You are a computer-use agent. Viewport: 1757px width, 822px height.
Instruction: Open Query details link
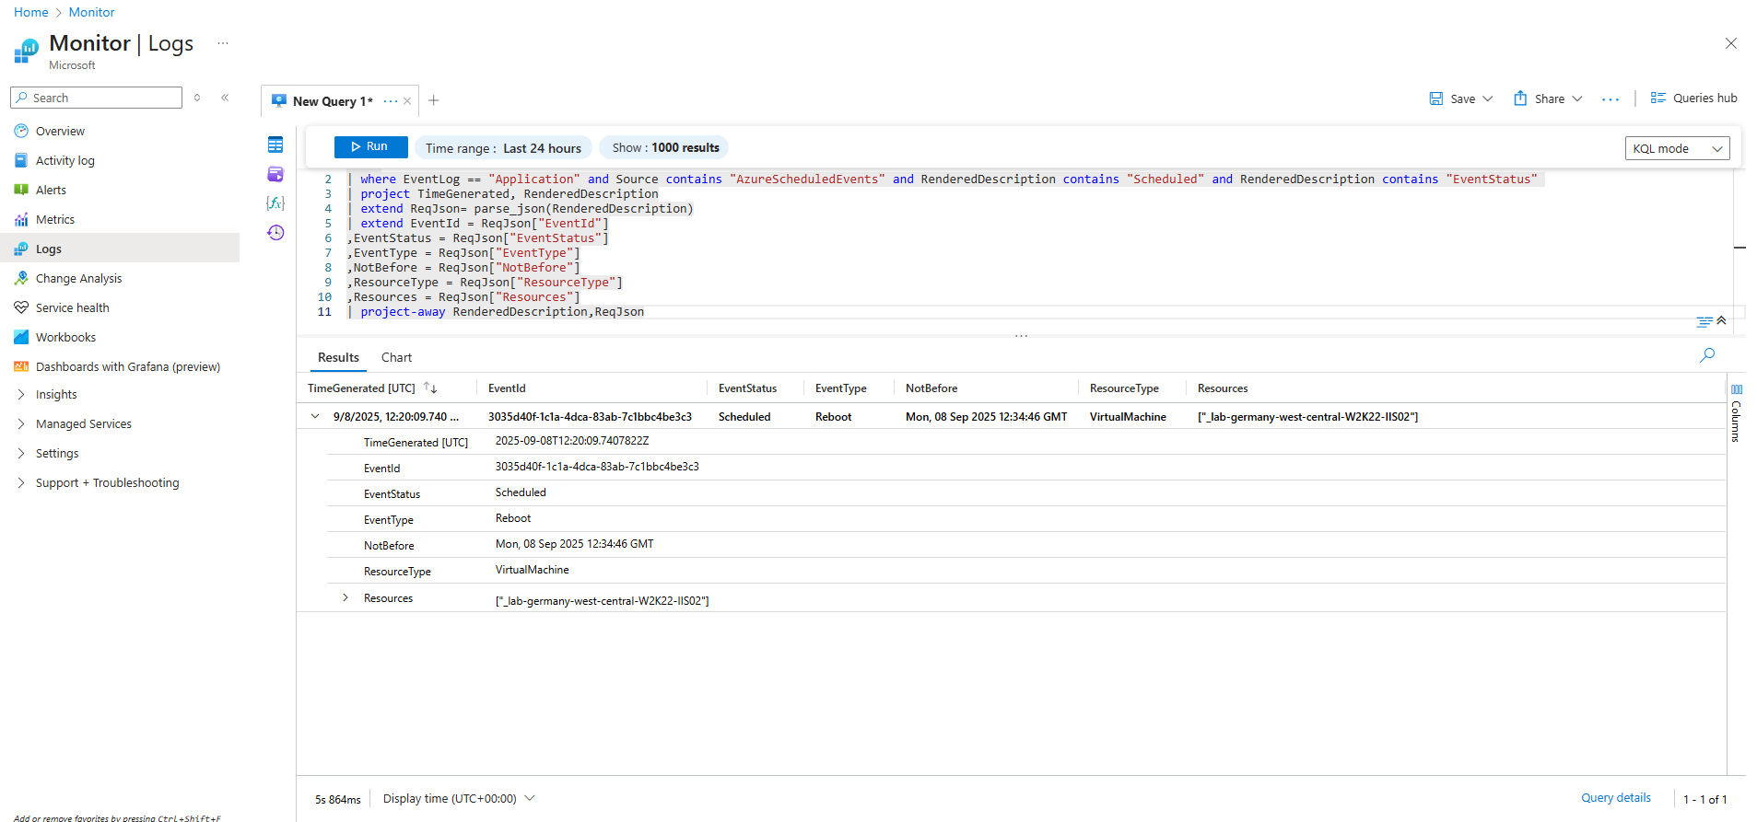click(x=1616, y=798)
